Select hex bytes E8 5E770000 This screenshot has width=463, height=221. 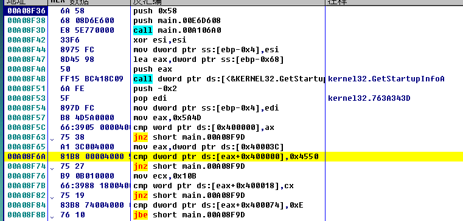click(x=87, y=30)
